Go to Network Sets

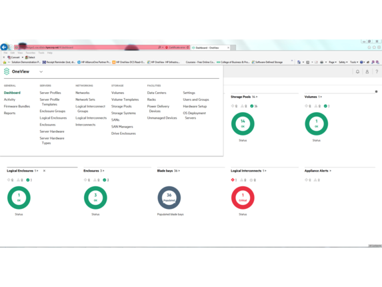(x=85, y=99)
